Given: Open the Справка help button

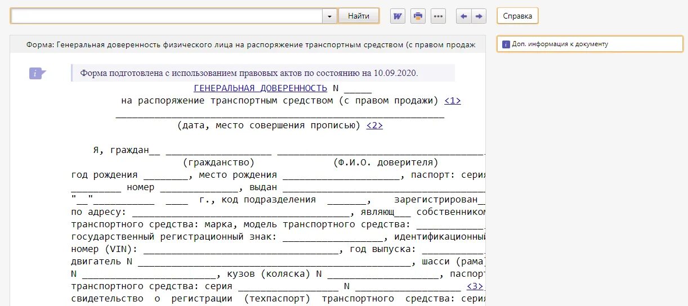Looking at the screenshot, I should 517,16.
